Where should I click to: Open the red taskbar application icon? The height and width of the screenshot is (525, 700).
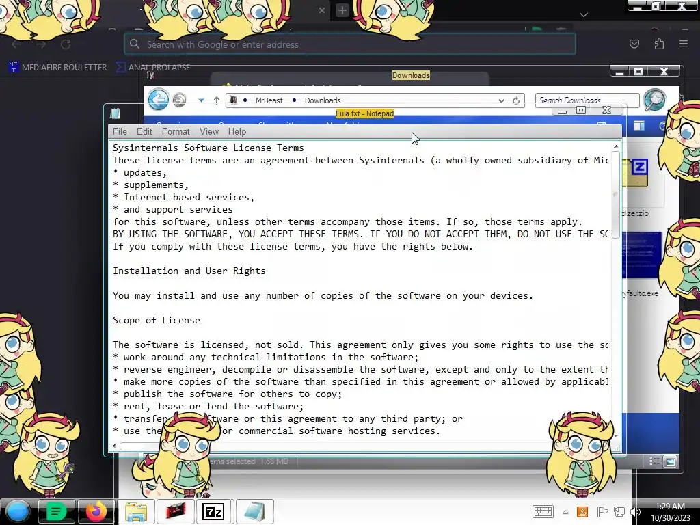(176, 511)
